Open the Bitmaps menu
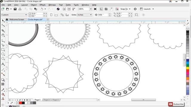The width and height of the screenshot is (191, 107). [x=52, y=5]
